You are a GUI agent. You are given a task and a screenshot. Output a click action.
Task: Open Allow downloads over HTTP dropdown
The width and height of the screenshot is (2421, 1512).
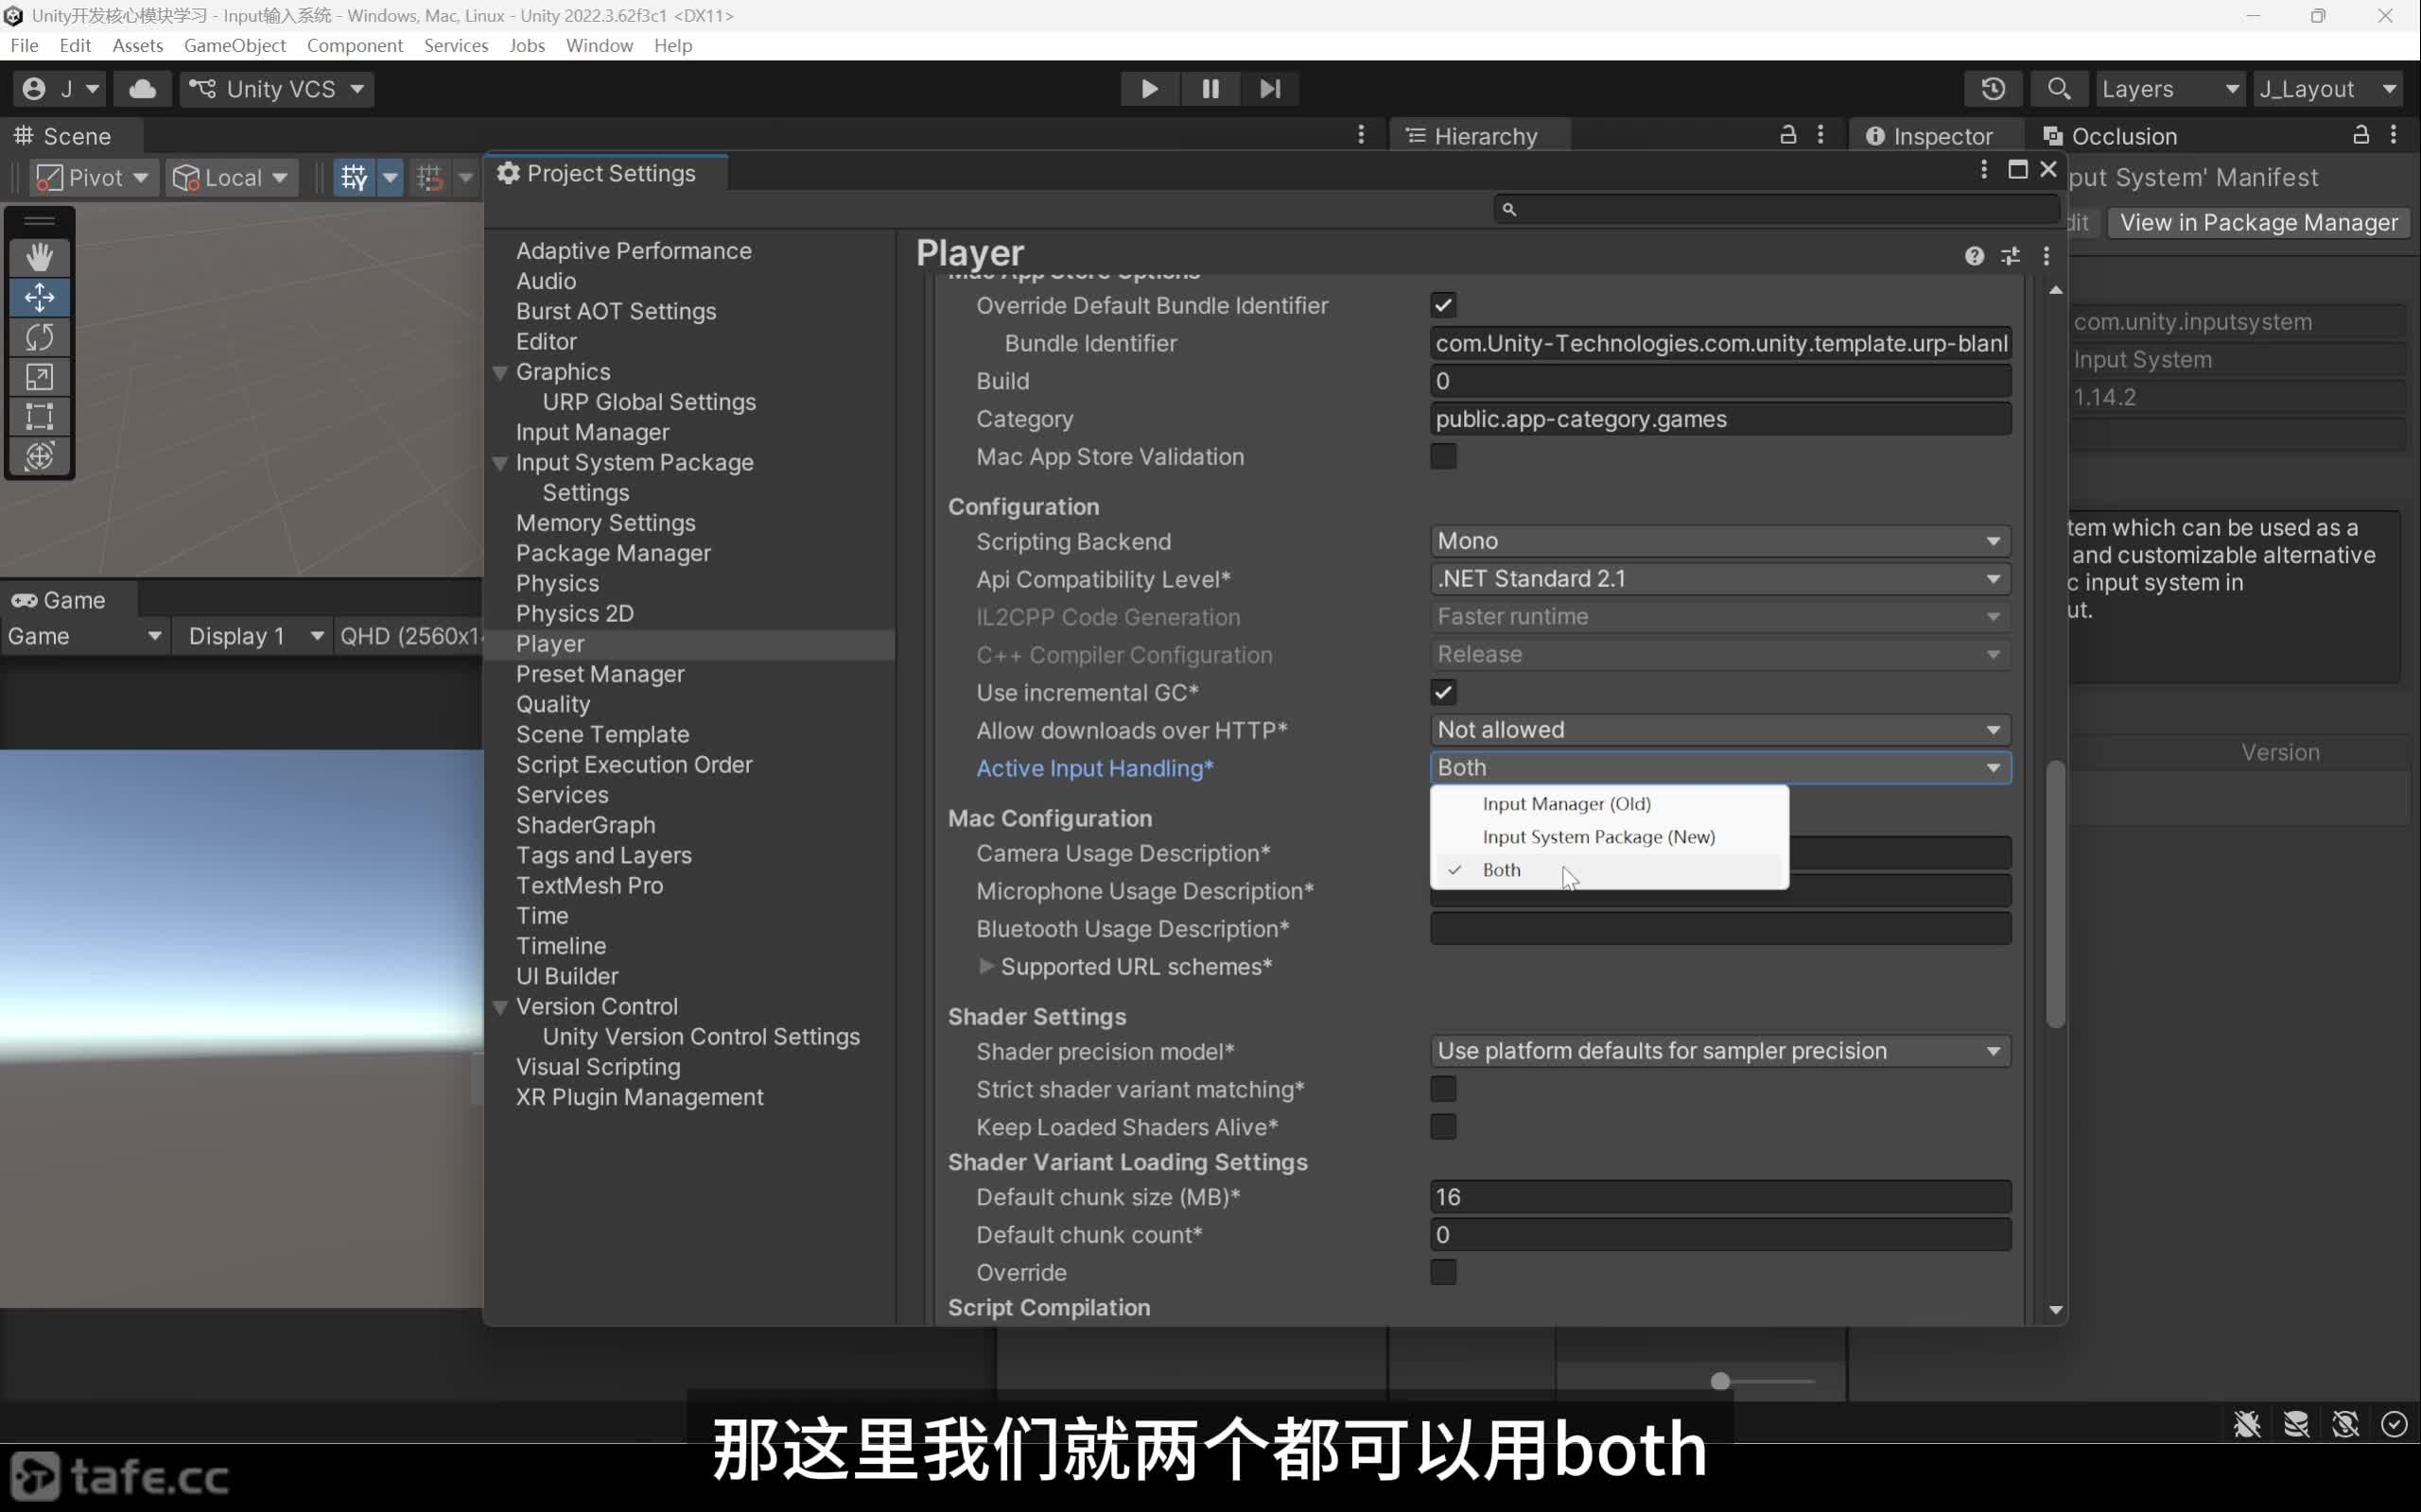pyautogui.click(x=1719, y=730)
